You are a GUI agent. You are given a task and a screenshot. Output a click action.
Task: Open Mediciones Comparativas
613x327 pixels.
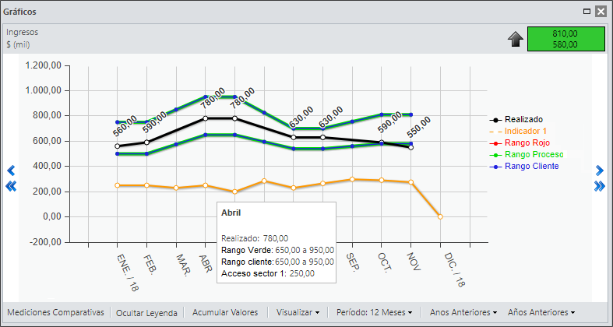click(56, 312)
